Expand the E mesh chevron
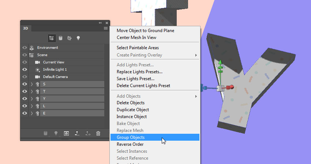 pos(32,113)
